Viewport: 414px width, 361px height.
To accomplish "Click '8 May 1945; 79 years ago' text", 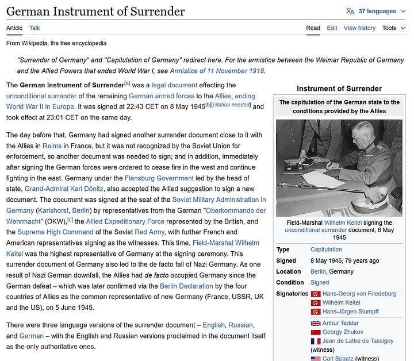I will point(345,261).
